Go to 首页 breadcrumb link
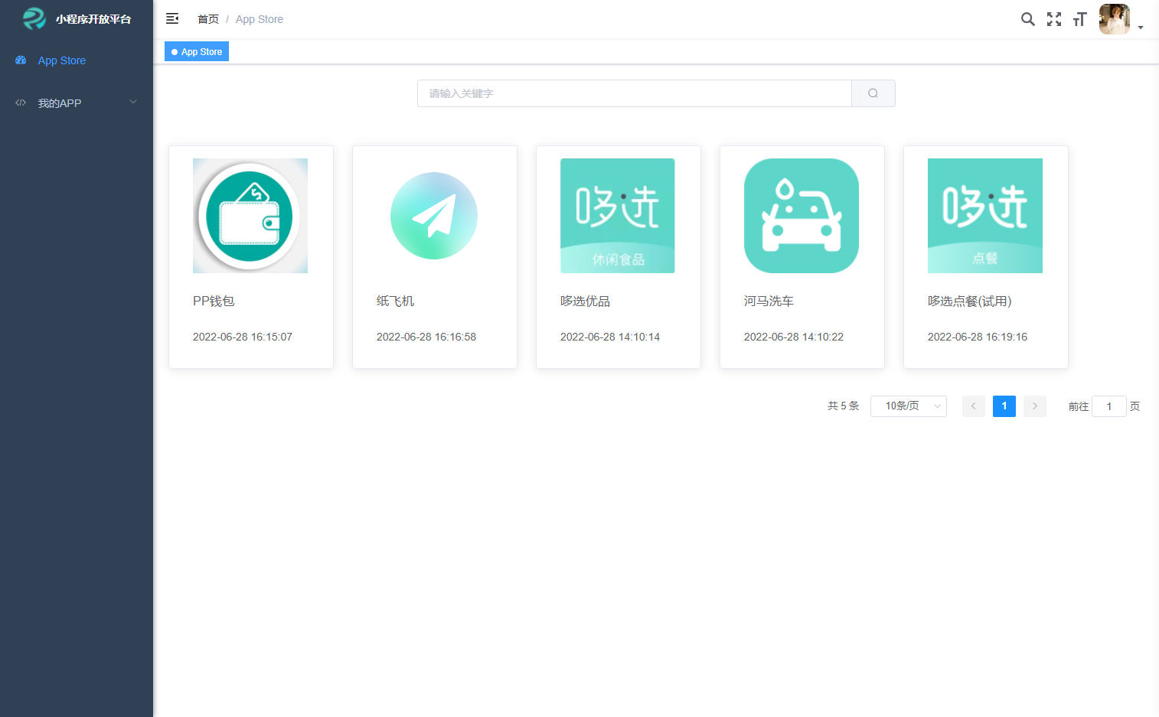The width and height of the screenshot is (1159, 717). [208, 19]
